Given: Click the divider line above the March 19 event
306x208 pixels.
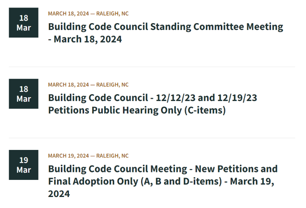Looking at the screenshot, I should pyautogui.click(x=152, y=138).
